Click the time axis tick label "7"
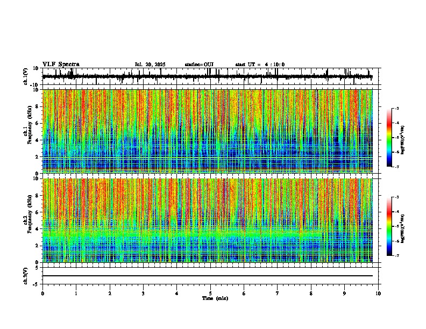This screenshot has height=329, width=426. click(278, 294)
